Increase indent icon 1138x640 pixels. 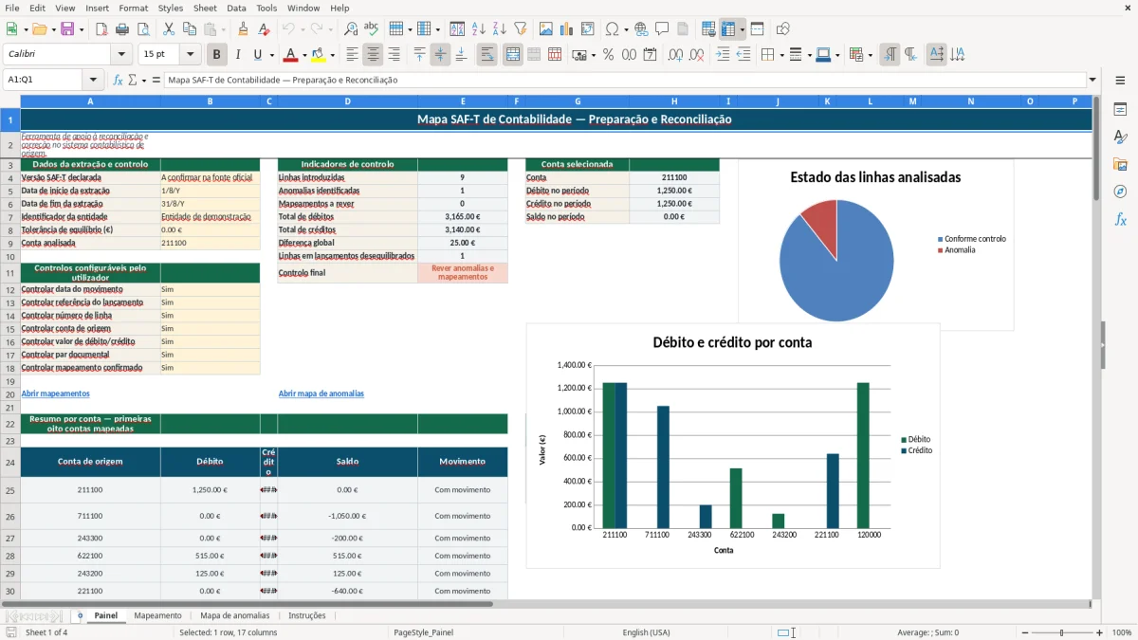[723, 55]
